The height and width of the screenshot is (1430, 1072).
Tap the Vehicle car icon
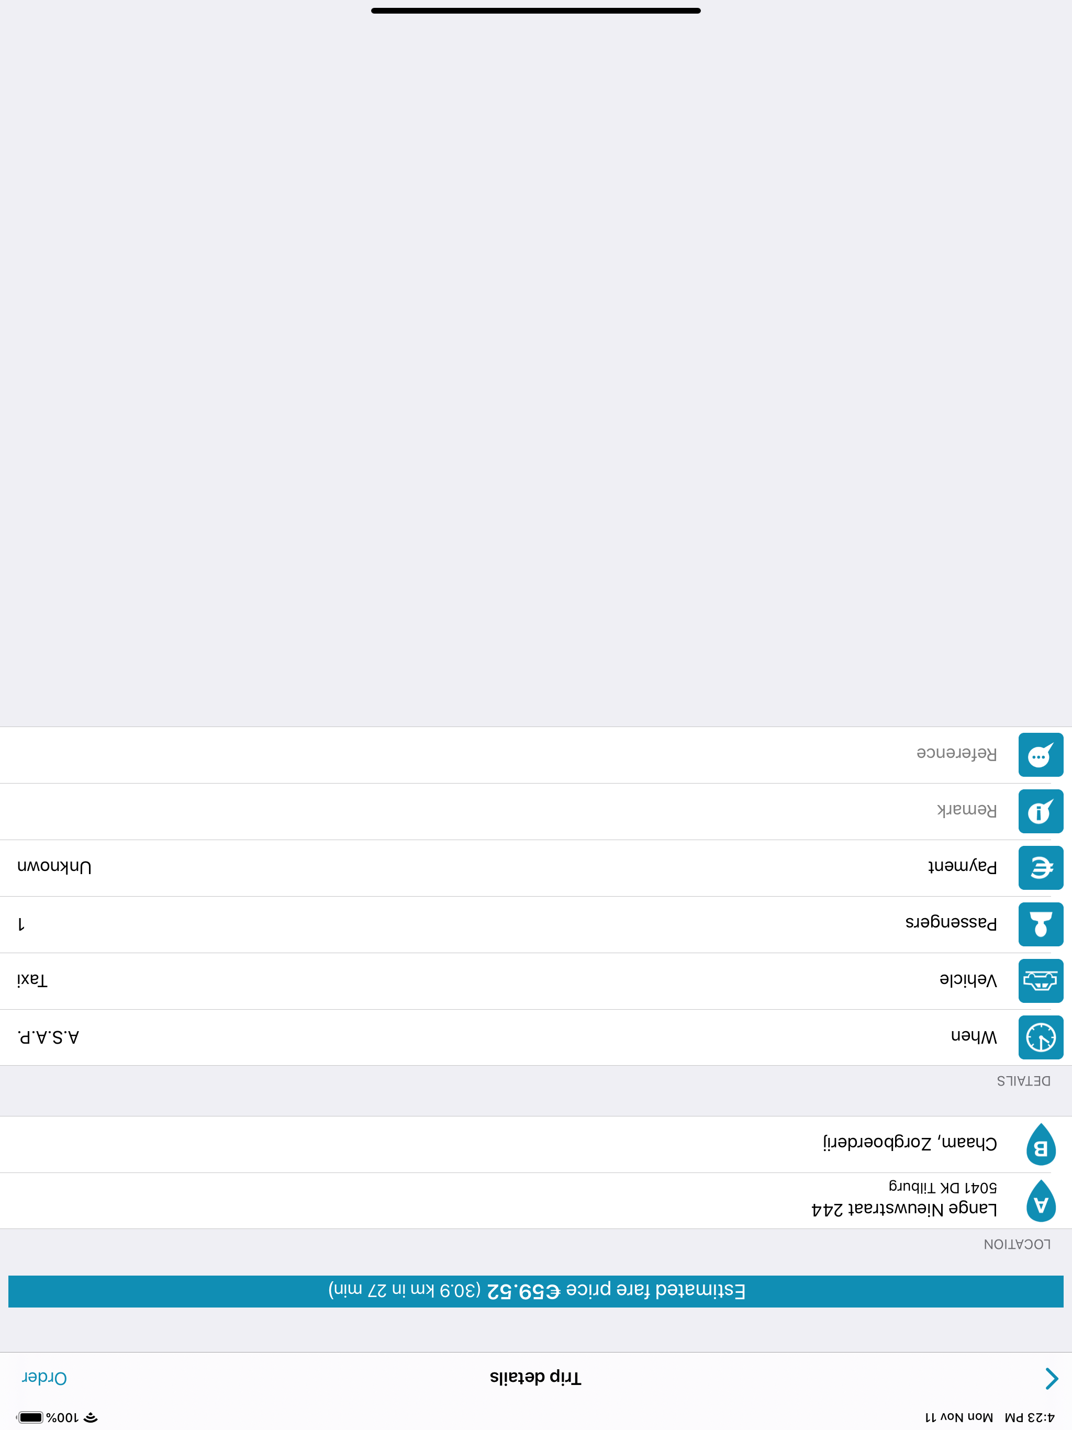point(1040,981)
